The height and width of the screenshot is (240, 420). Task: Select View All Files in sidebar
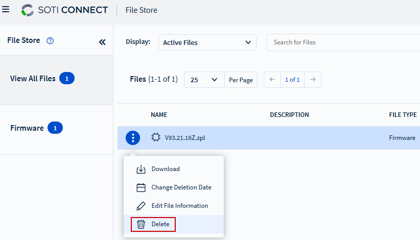pos(33,79)
